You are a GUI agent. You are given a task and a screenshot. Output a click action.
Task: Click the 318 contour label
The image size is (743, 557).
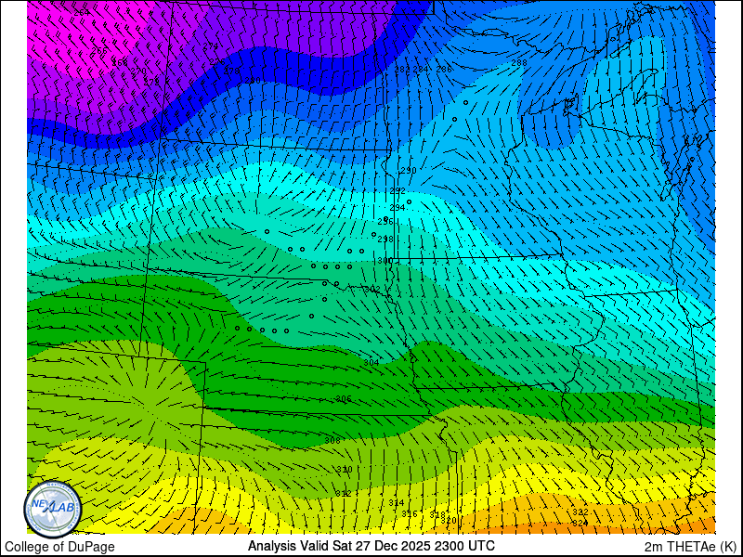click(x=437, y=514)
